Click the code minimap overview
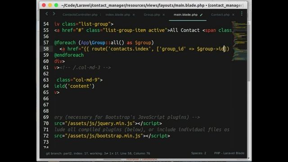The height and width of the screenshot is (162, 288). coord(239,41)
